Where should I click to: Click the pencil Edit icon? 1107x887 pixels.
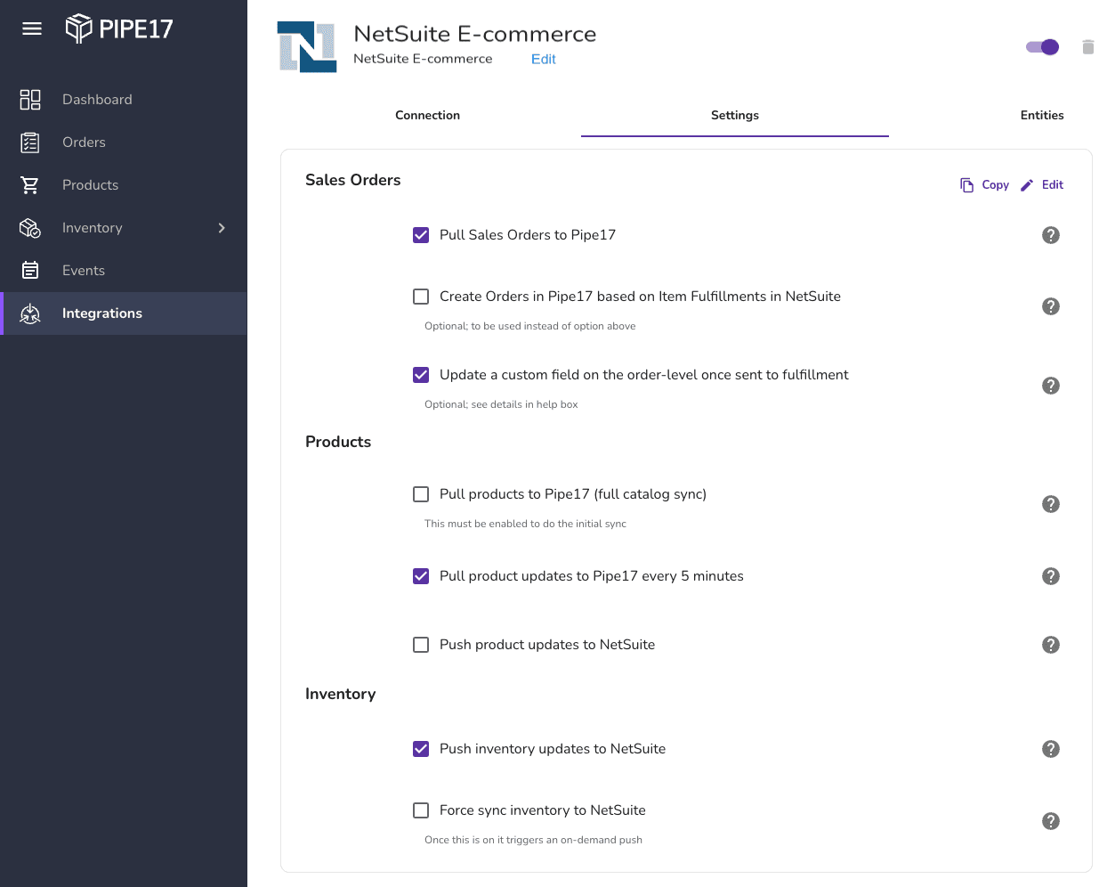[1027, 185]
